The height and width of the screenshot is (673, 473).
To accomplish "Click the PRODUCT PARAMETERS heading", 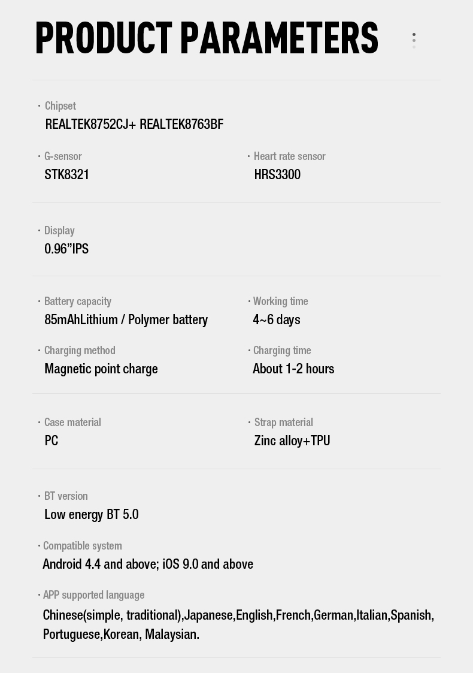I will coord(207,38).
